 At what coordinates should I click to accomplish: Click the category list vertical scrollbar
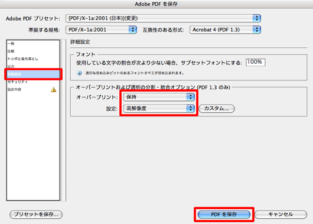click(x=63, y=120)
